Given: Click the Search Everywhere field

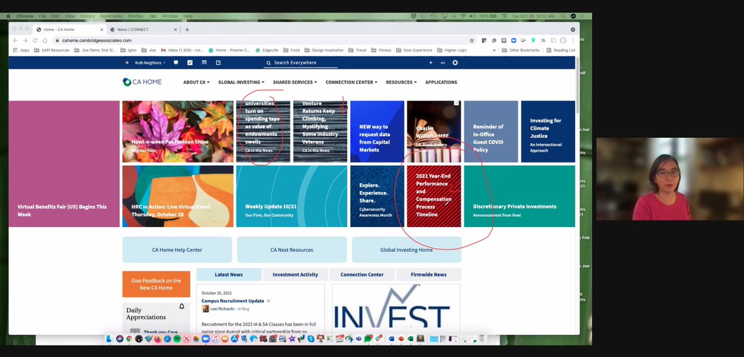Looking at the screenshot, I should click(x=301, y=62).
